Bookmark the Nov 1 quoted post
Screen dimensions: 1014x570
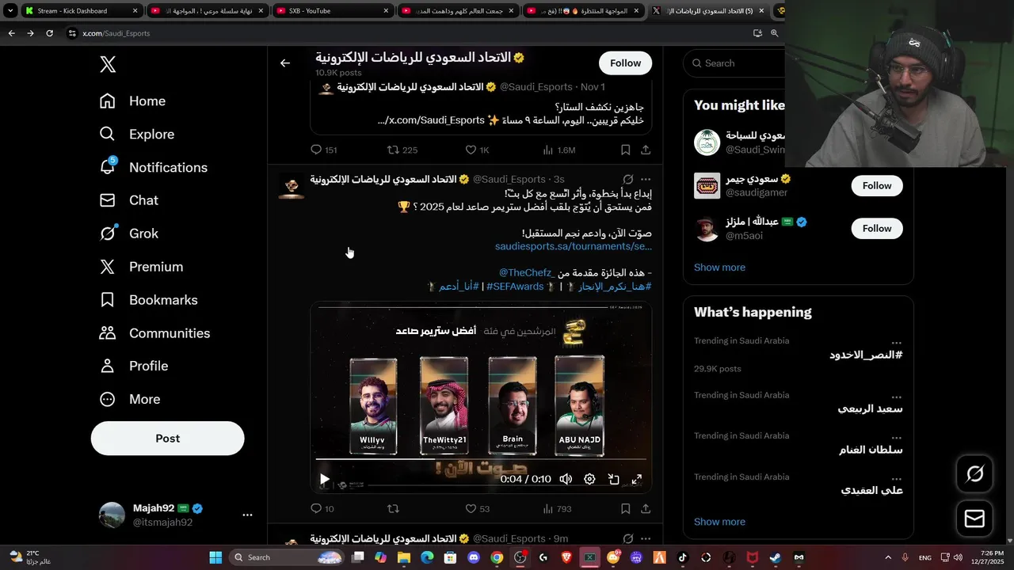pos(625,150)
